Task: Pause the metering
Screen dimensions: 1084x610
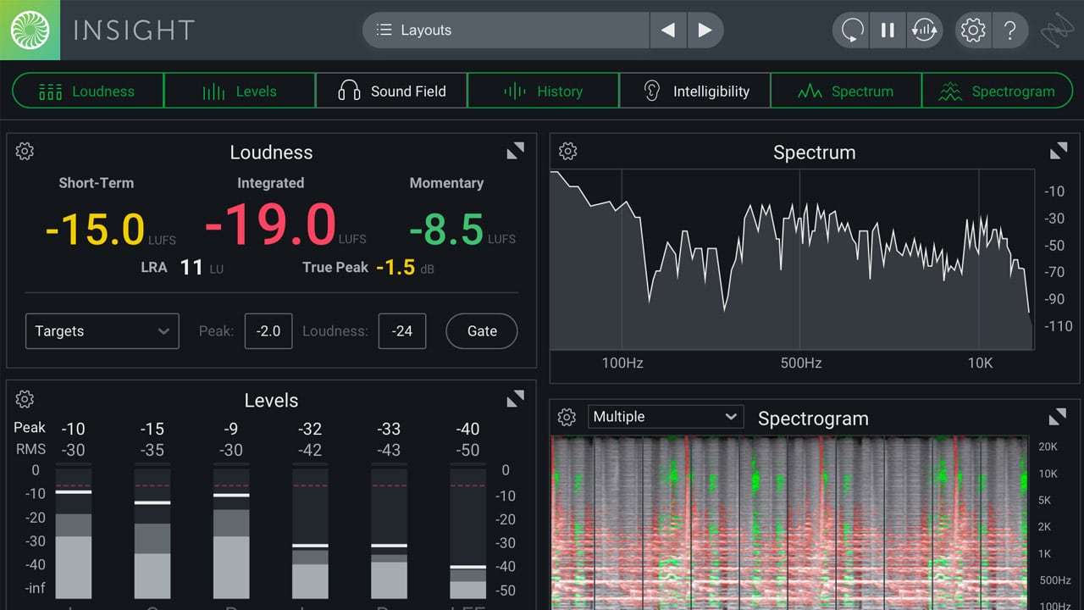Action: (888, 30)
